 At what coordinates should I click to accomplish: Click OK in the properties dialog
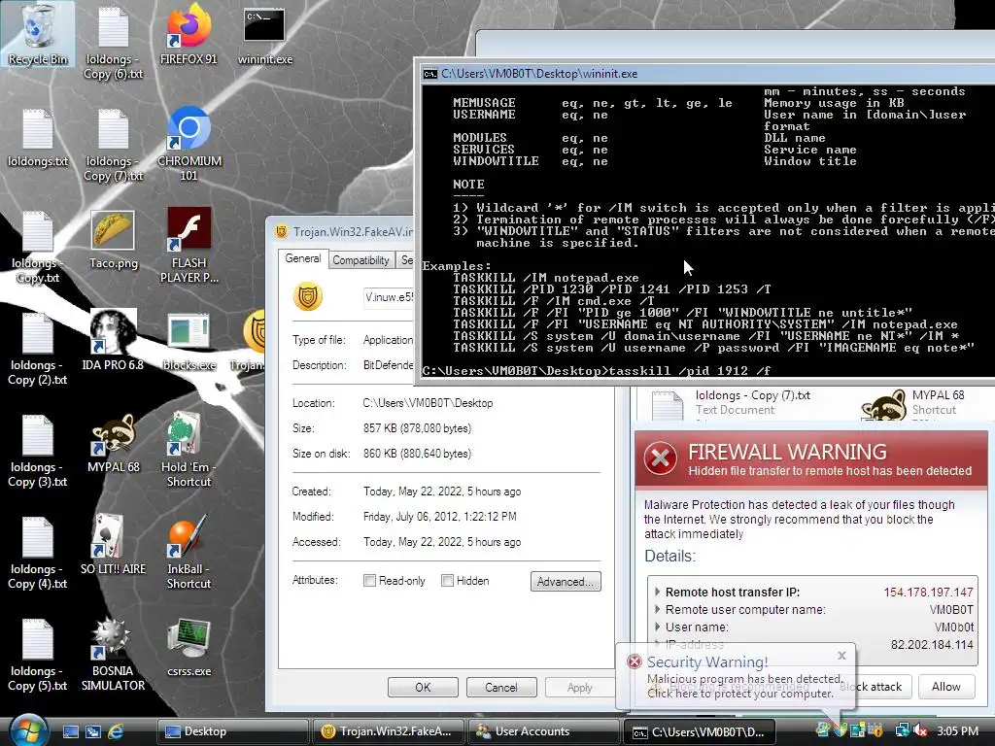coord(423,687)
